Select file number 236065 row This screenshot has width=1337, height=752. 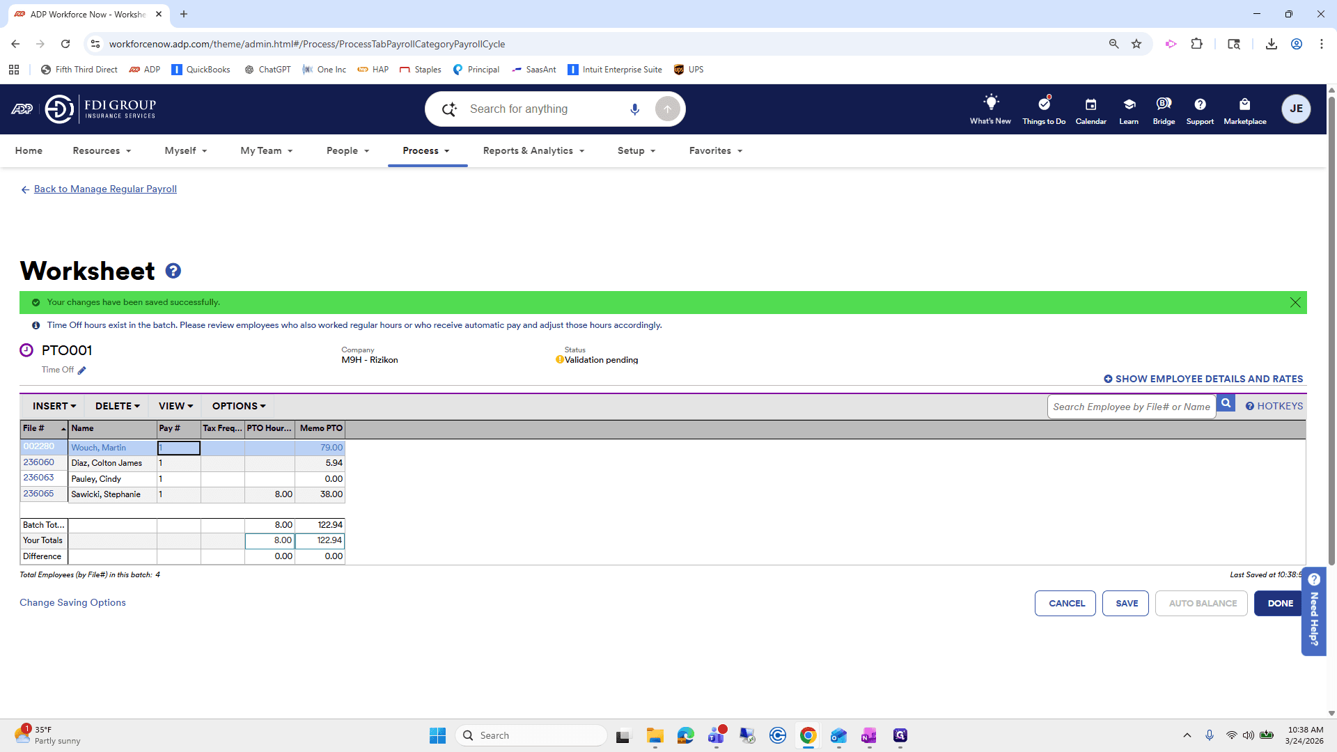click(38, 494)
